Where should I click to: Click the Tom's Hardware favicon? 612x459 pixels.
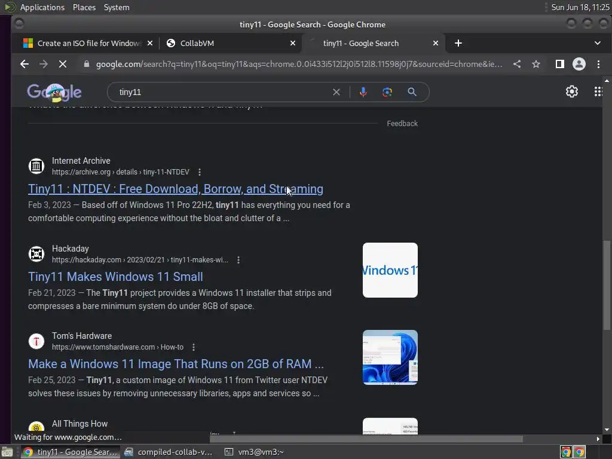[x=36, y=341]
